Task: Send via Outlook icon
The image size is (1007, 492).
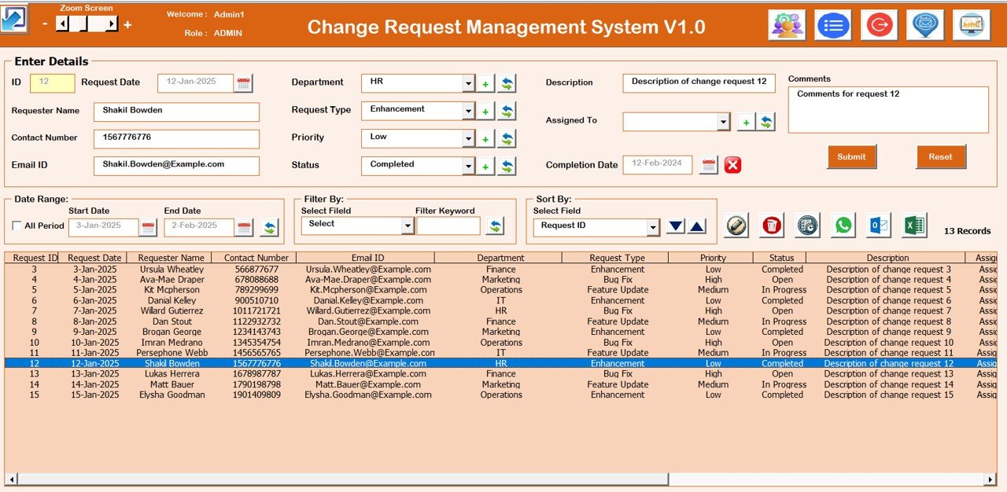Action: click(879, 226)
